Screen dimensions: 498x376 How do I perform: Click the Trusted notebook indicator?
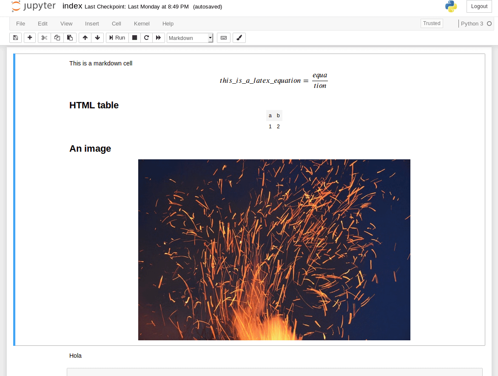point(432,23)
